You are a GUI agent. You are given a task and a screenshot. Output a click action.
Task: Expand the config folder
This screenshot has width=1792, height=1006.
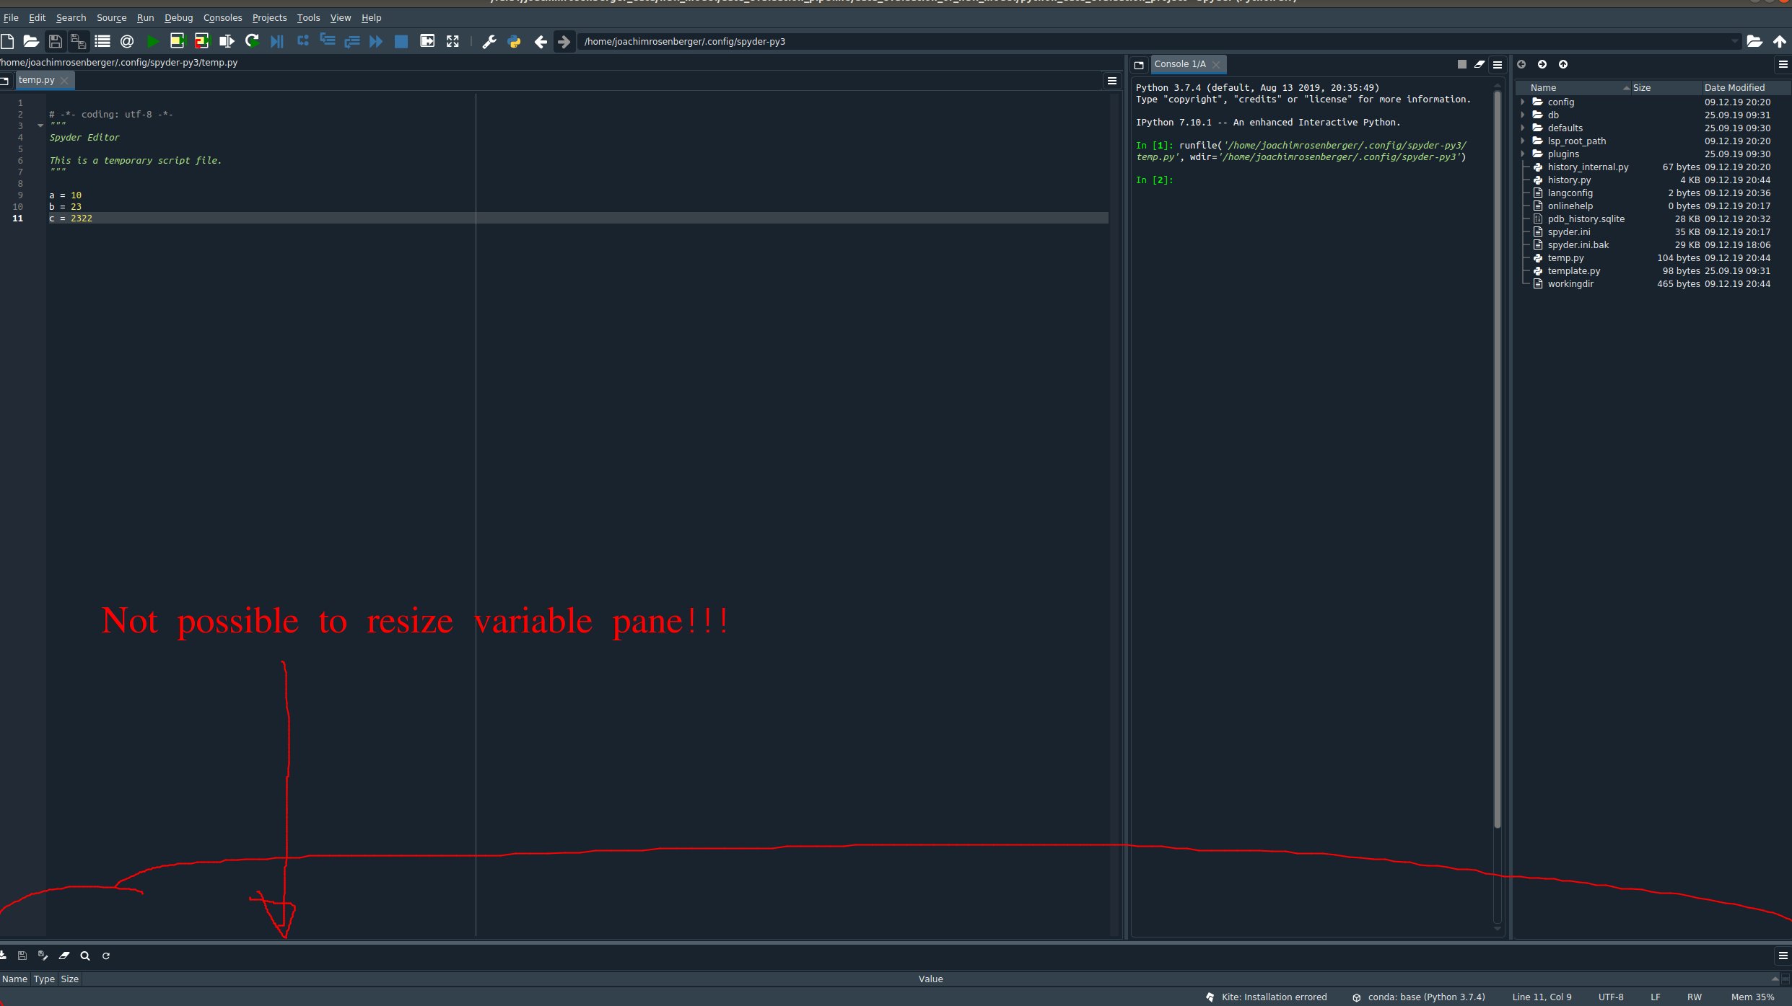tap(1523, 102)
